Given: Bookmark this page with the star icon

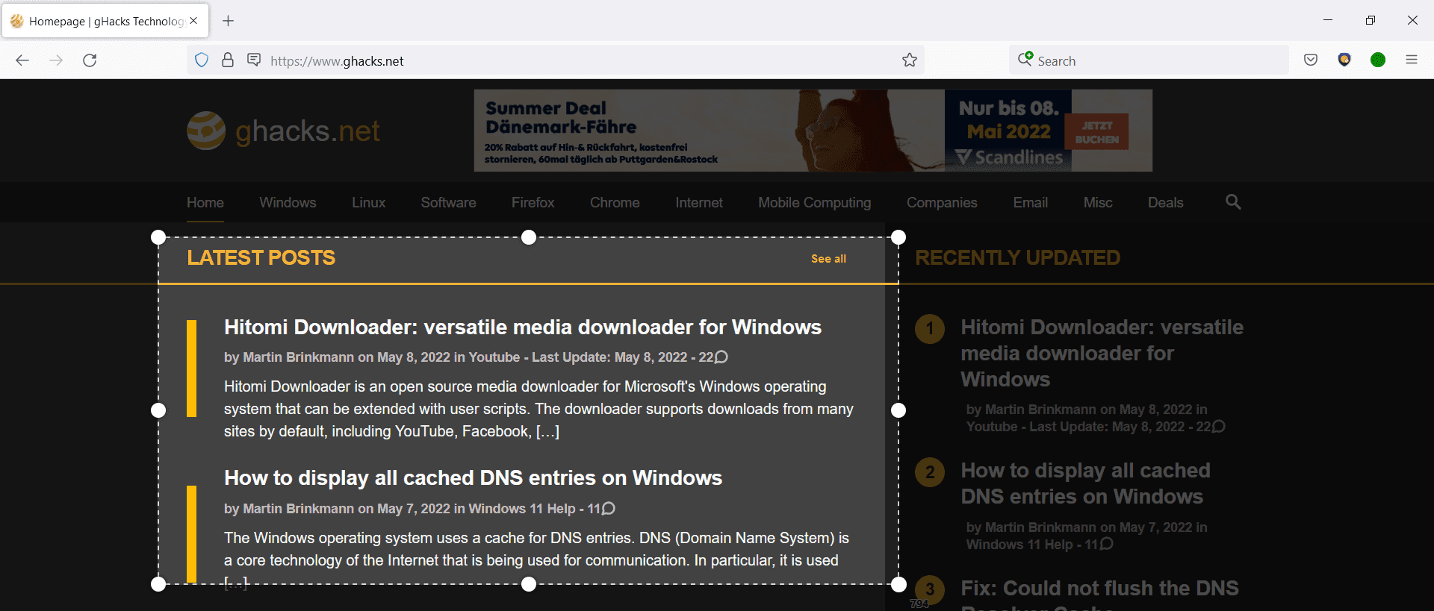Looking at the screenshot, I should pos(909,60).
